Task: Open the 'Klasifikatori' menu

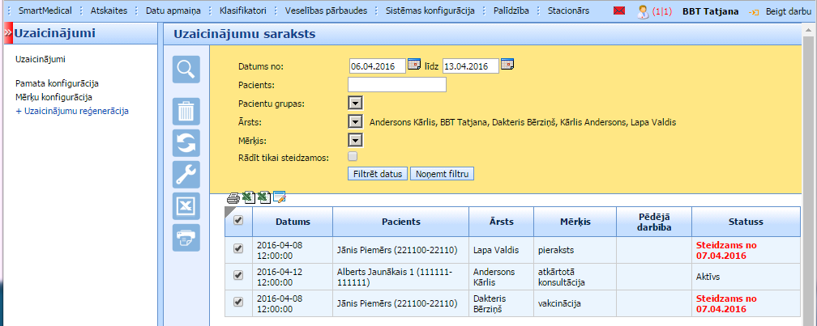Action: [245, 12]
